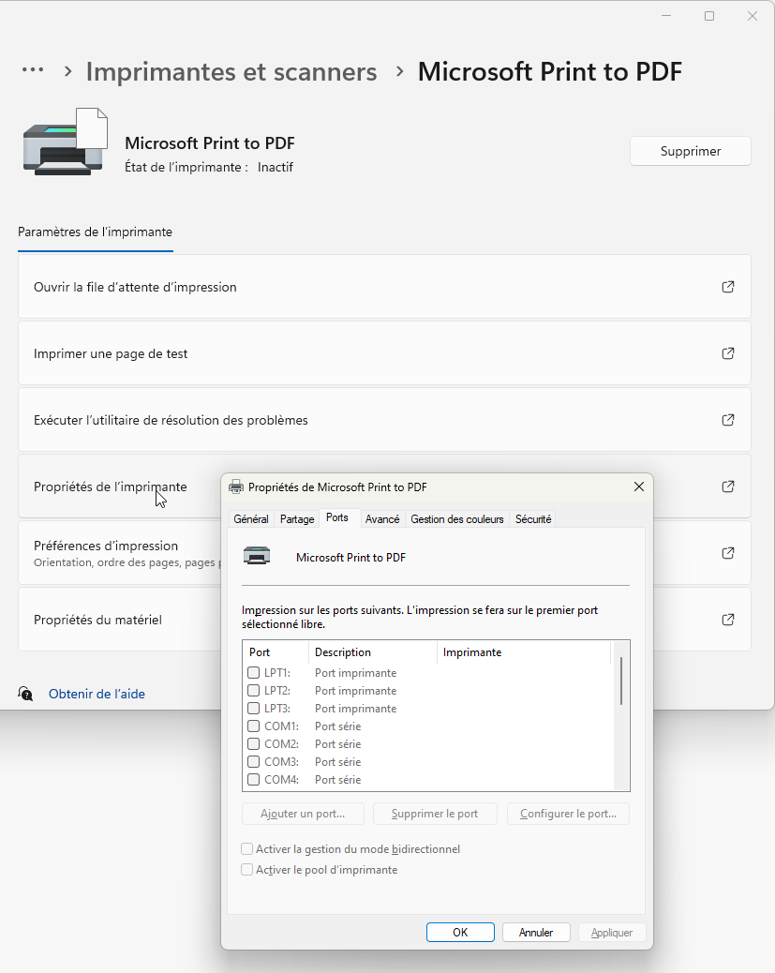Image resolution: width=775 pixels, height=973 pixels.
Task: Click the OK button
Action: (x=460, y=933)
